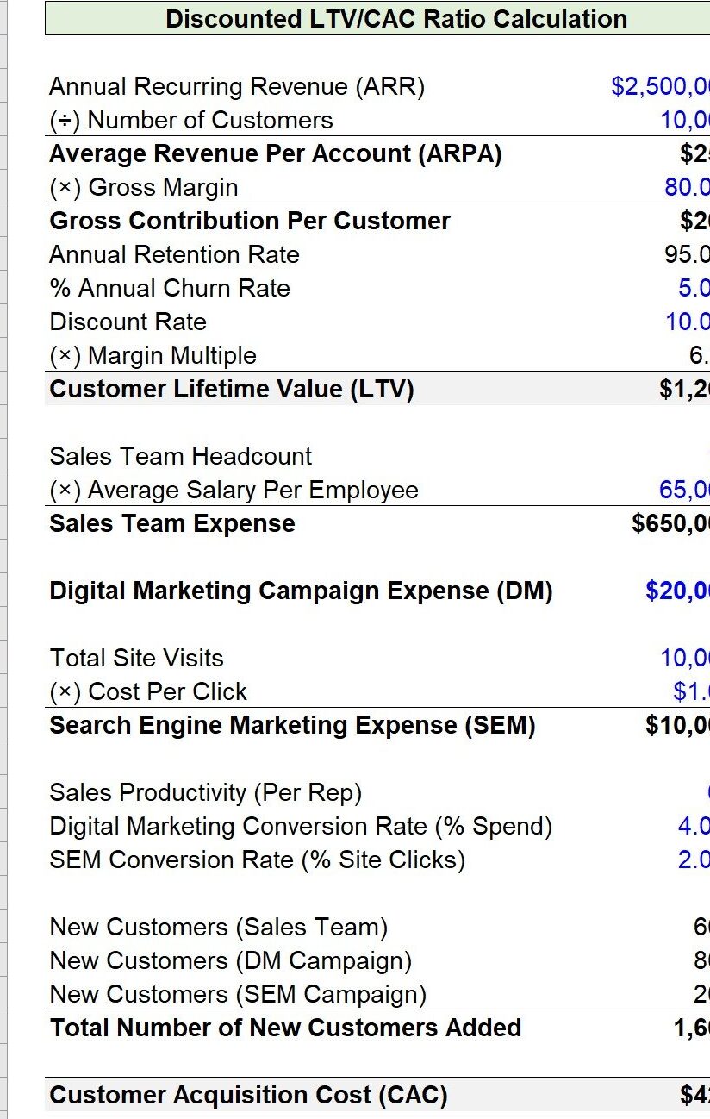Select the Digital Marketing Campaign Expense (DM) cell
710x1119 pixels.
pyautogui.click(x=301, y=591)
